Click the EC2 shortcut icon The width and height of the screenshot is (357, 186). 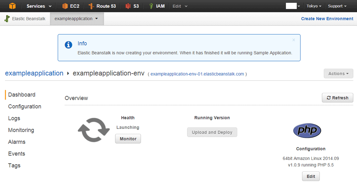(x=65, y=6)
